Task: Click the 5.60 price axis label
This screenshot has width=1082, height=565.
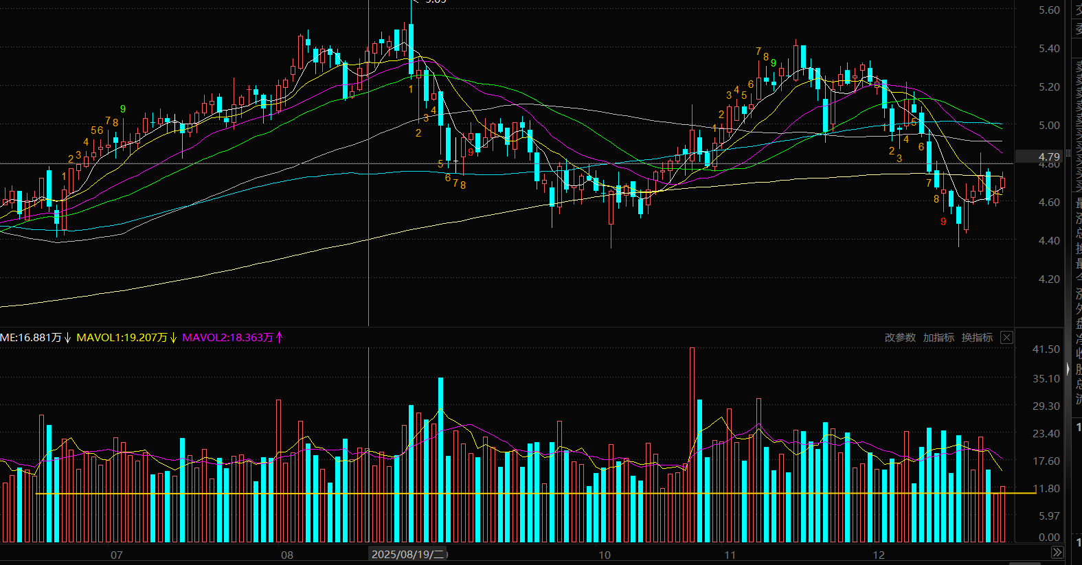Action: click(1049, 10)
